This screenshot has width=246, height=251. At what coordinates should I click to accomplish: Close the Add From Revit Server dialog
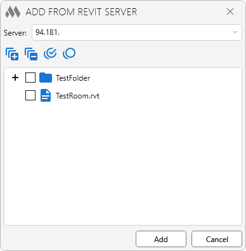point(230,11)
